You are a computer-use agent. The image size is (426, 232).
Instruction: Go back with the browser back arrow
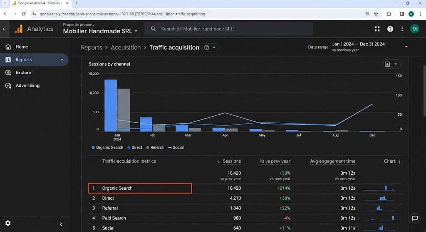click(6, 14)
